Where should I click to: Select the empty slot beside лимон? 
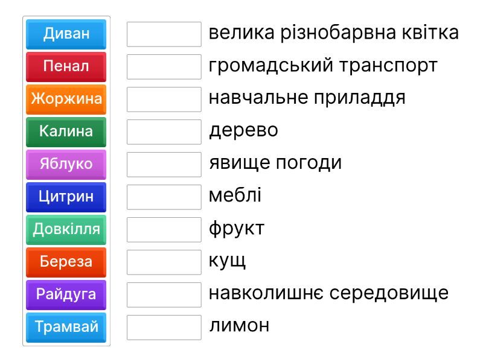coord(164,328)
